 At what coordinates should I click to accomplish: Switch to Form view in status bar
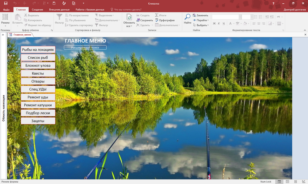coord(279,182)
